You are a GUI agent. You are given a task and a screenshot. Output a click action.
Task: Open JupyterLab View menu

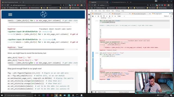(100, 11)
